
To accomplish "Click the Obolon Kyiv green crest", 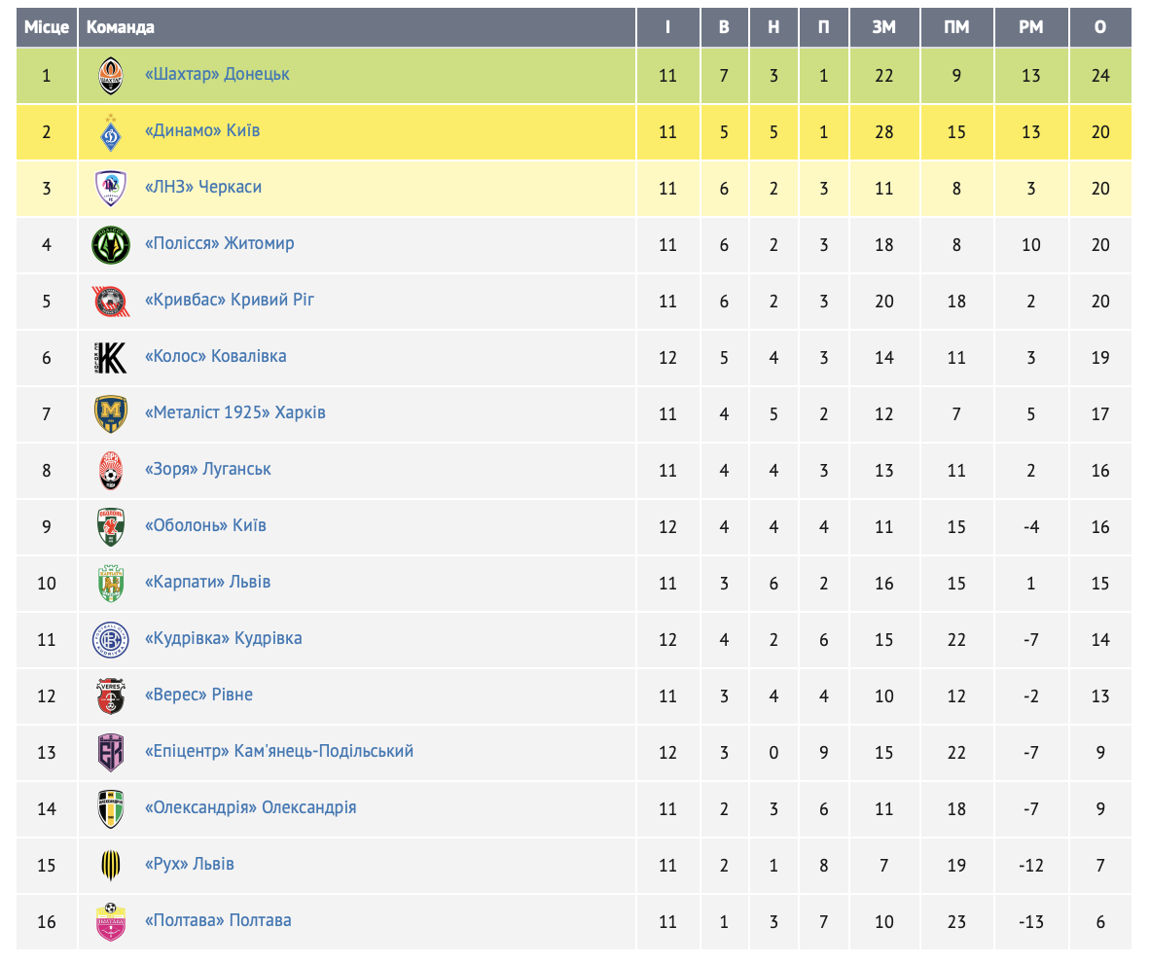I will 110,527.
